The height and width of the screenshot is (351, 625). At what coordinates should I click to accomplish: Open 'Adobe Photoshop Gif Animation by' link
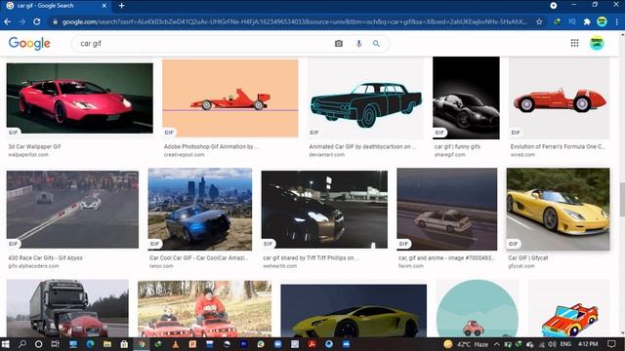pos(211,146)
